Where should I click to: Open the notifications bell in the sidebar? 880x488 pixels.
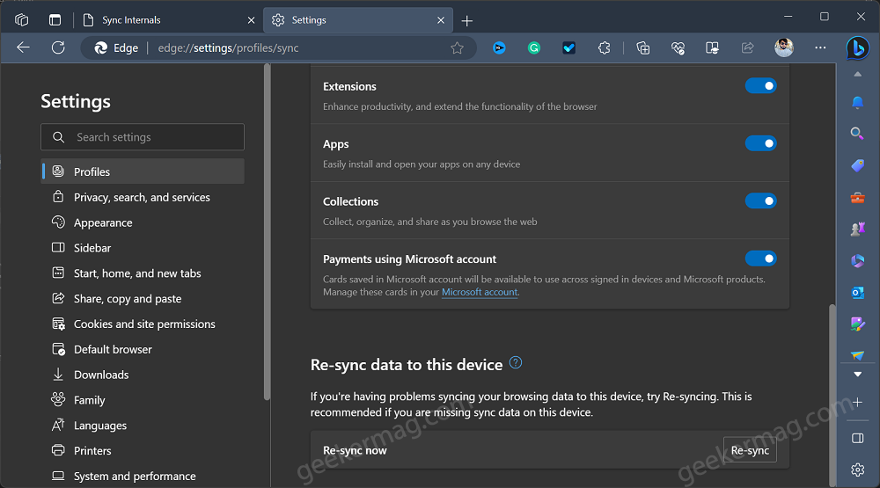coord(857,102)
